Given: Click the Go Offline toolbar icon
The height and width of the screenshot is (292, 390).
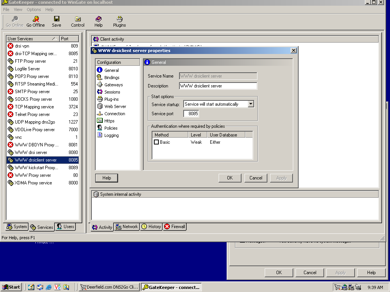Looking at the screenshot, I should tap(36, 19).
